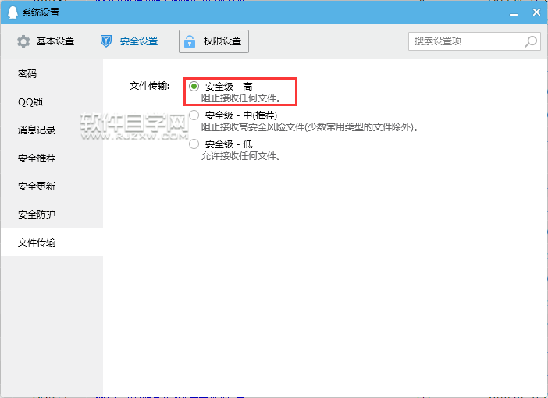Viewport: 548px width, 398px height.
Task: Open 消息记录 in the sidebar
Action: [52, 130]
